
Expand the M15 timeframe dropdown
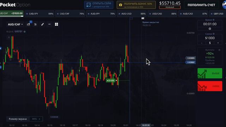click(36, 119)
